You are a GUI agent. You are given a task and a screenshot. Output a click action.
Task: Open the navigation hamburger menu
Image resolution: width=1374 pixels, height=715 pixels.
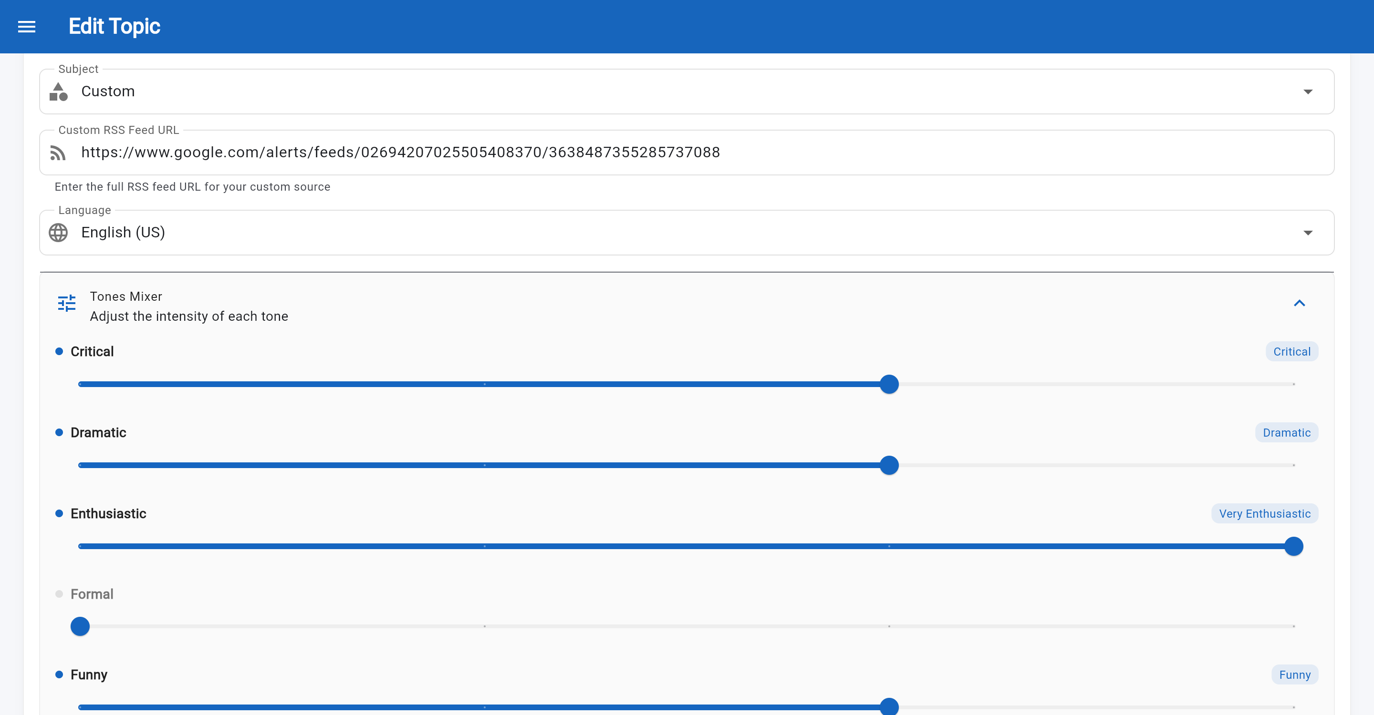[x=26, y=26]
